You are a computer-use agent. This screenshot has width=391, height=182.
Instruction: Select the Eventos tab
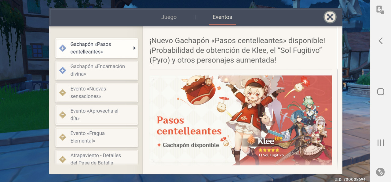pos(222,17)
